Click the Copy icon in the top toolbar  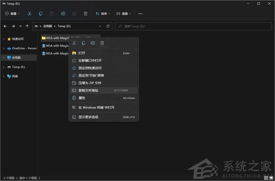(40, 14)
